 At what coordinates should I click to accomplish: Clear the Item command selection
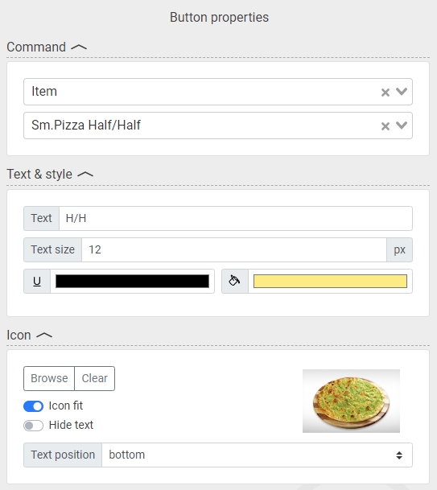click(x=385, y=93)
